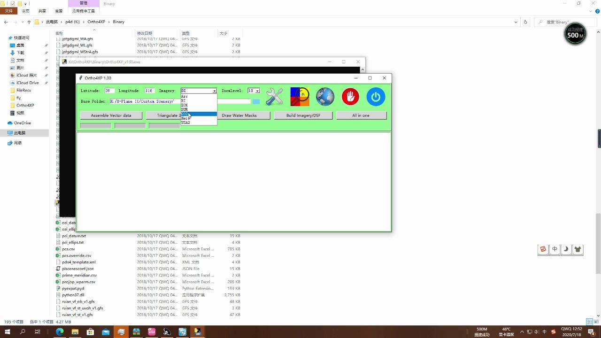601x338 pixels.
Task: Open the 文件 menu in Explorer
Action: coord(8,11)
